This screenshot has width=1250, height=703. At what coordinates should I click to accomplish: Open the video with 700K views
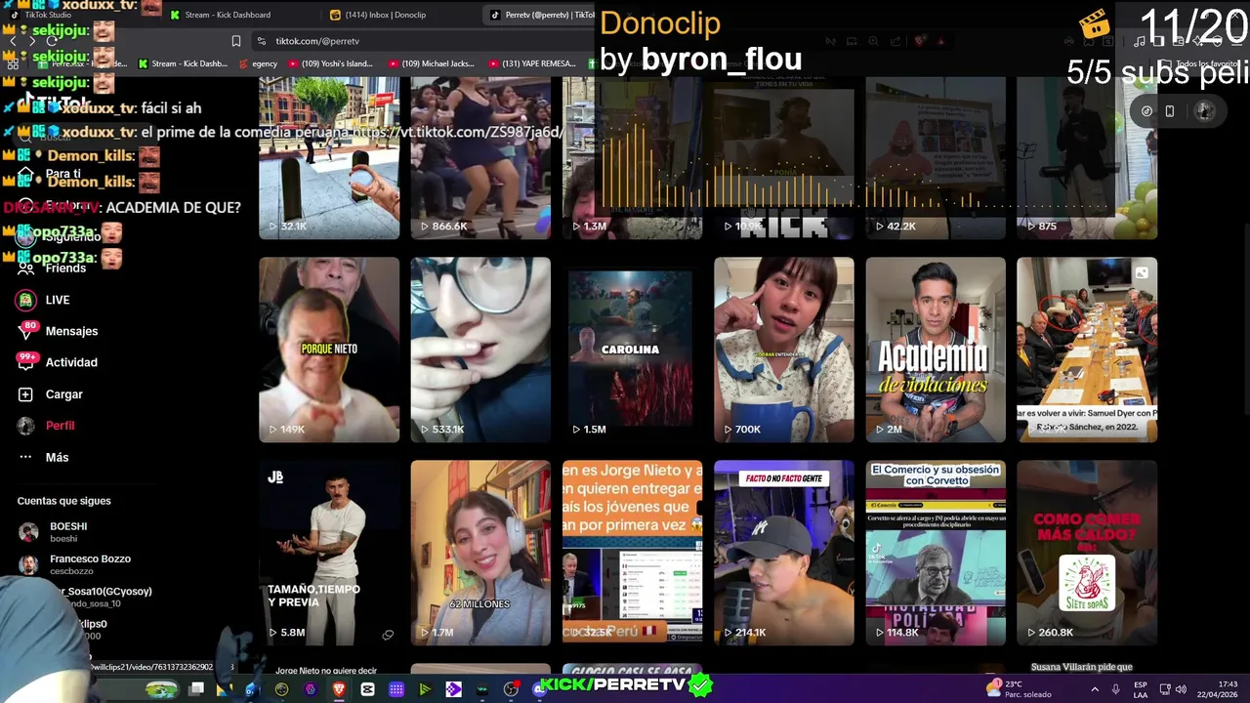784,350
